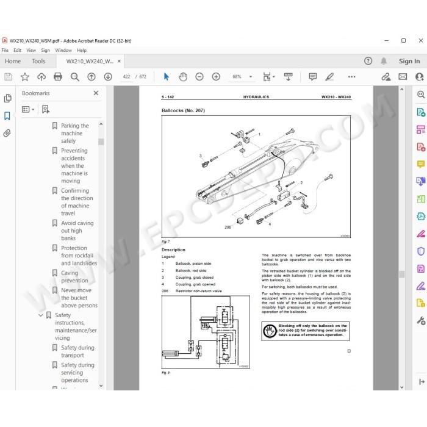
Task: Open the Sign menu
Action: tap(46, 51)
